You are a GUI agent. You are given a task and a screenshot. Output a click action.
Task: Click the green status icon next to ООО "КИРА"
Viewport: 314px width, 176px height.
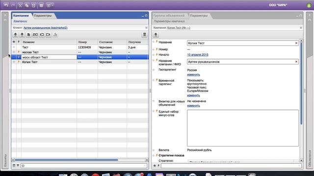[x=309, y=5]
